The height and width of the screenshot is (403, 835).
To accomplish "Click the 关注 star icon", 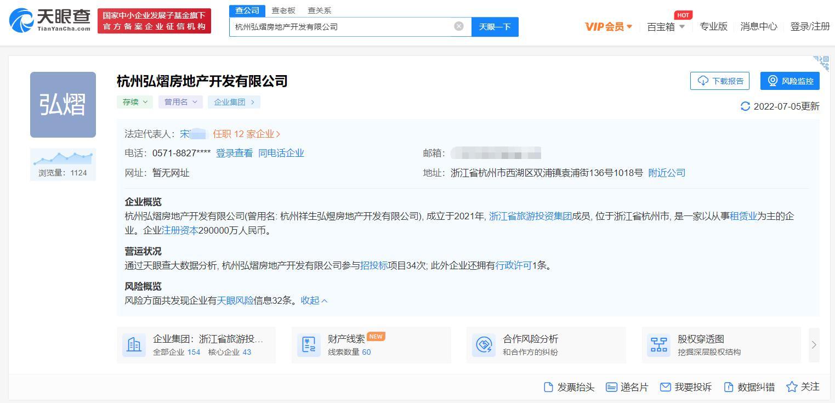I will tap(792, 387).
